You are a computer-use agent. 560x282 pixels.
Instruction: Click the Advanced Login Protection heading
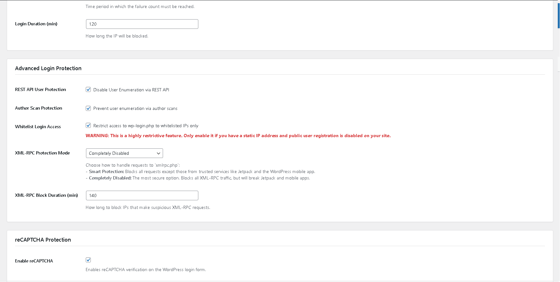tap(48, 68)
